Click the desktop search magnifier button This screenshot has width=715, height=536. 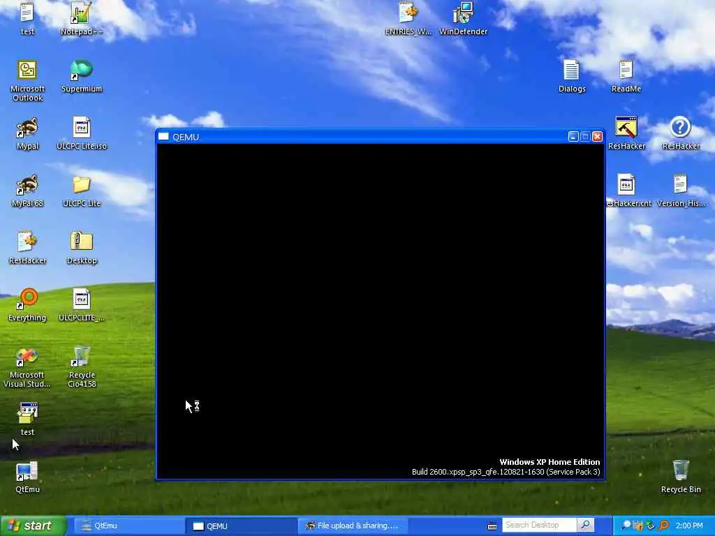click(586, 525)
